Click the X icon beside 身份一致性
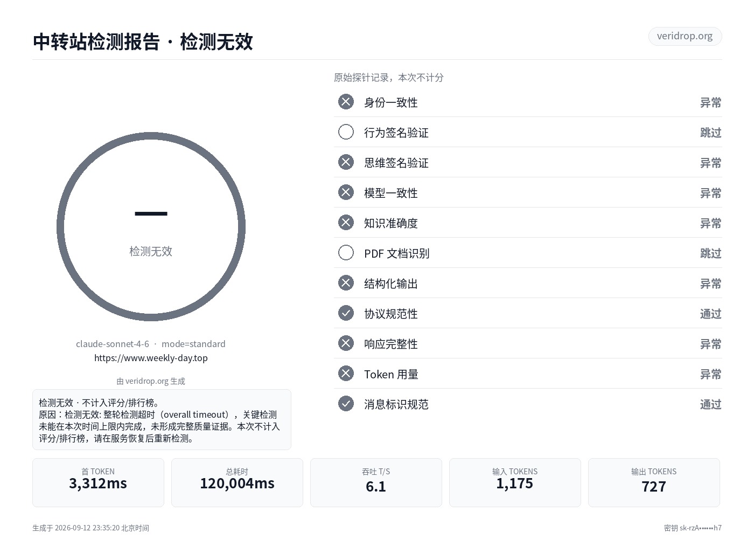Screen dimensions: 754x539 coord(346,102)
